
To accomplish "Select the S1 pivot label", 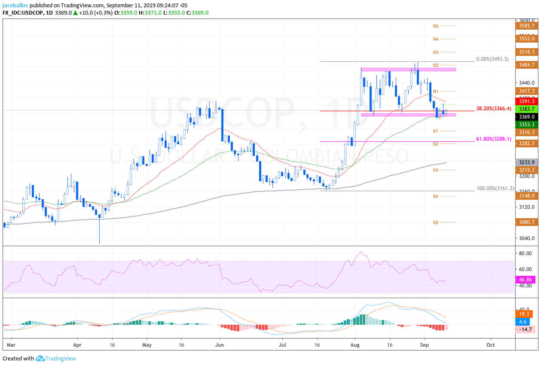I will [x=436, y=131].
